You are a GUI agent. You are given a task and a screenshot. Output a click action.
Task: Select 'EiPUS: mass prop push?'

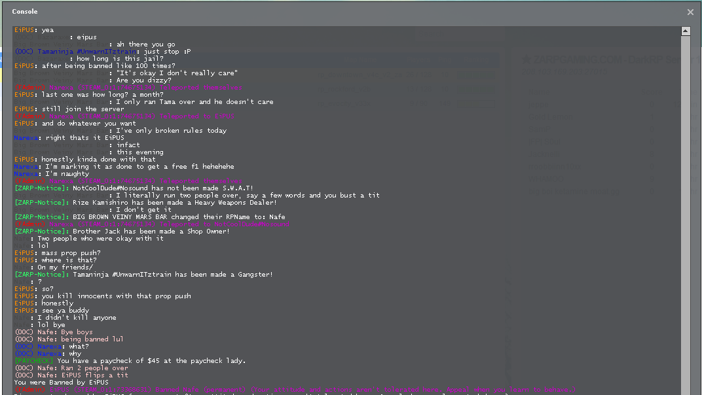58,252
